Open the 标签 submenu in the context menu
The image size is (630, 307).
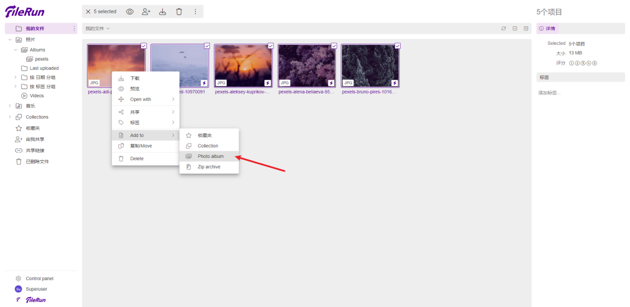145,122
